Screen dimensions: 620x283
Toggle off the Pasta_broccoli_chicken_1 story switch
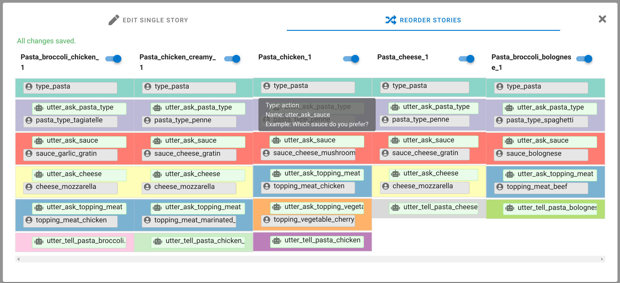point(114,59)
